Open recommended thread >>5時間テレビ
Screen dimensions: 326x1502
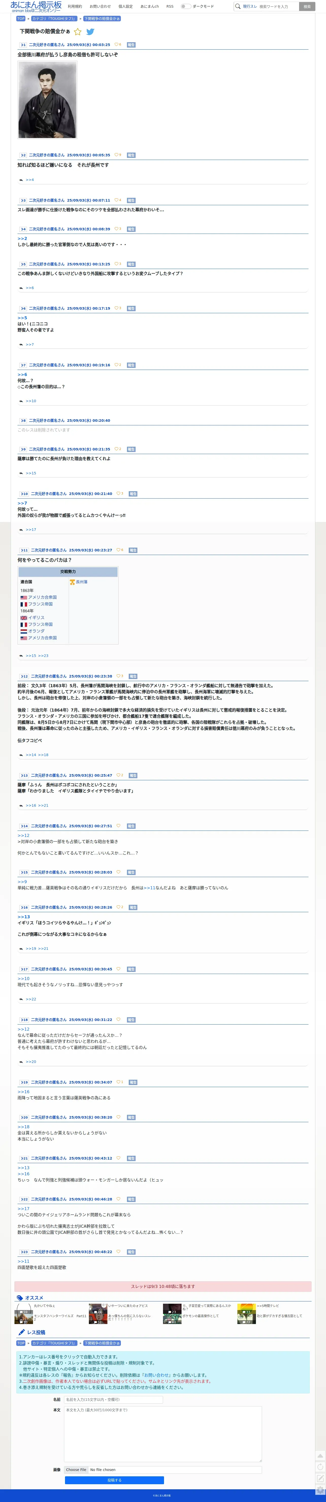point(268,1305)
